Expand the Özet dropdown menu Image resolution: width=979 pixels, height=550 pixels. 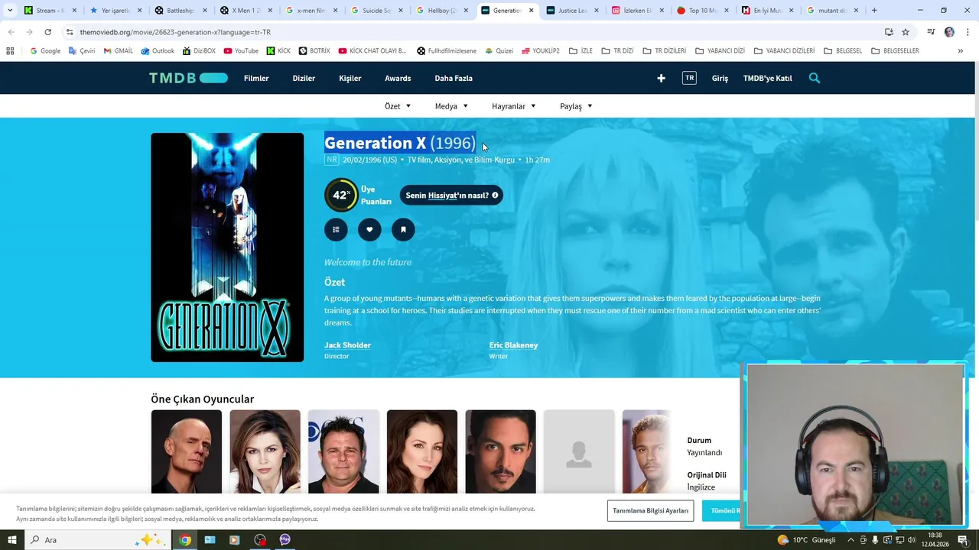pos(398,106)
